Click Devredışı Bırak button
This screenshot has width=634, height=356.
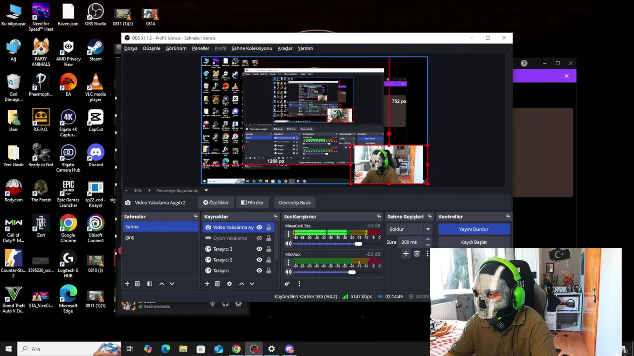295,203
